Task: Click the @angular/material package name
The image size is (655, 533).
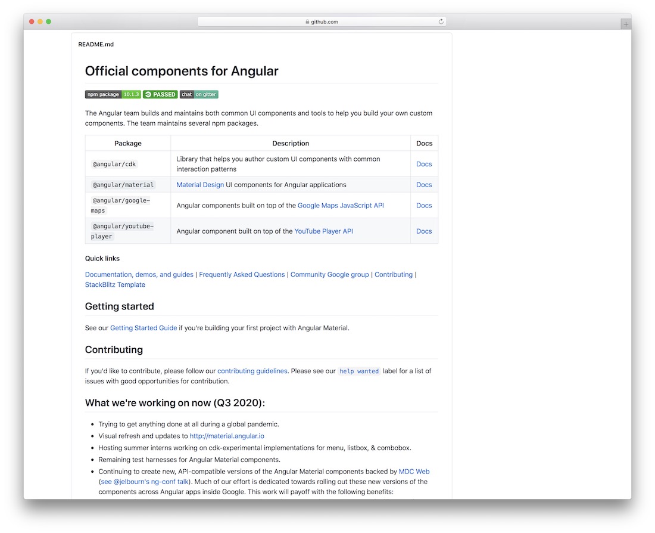Action: (x=123, y=184)
